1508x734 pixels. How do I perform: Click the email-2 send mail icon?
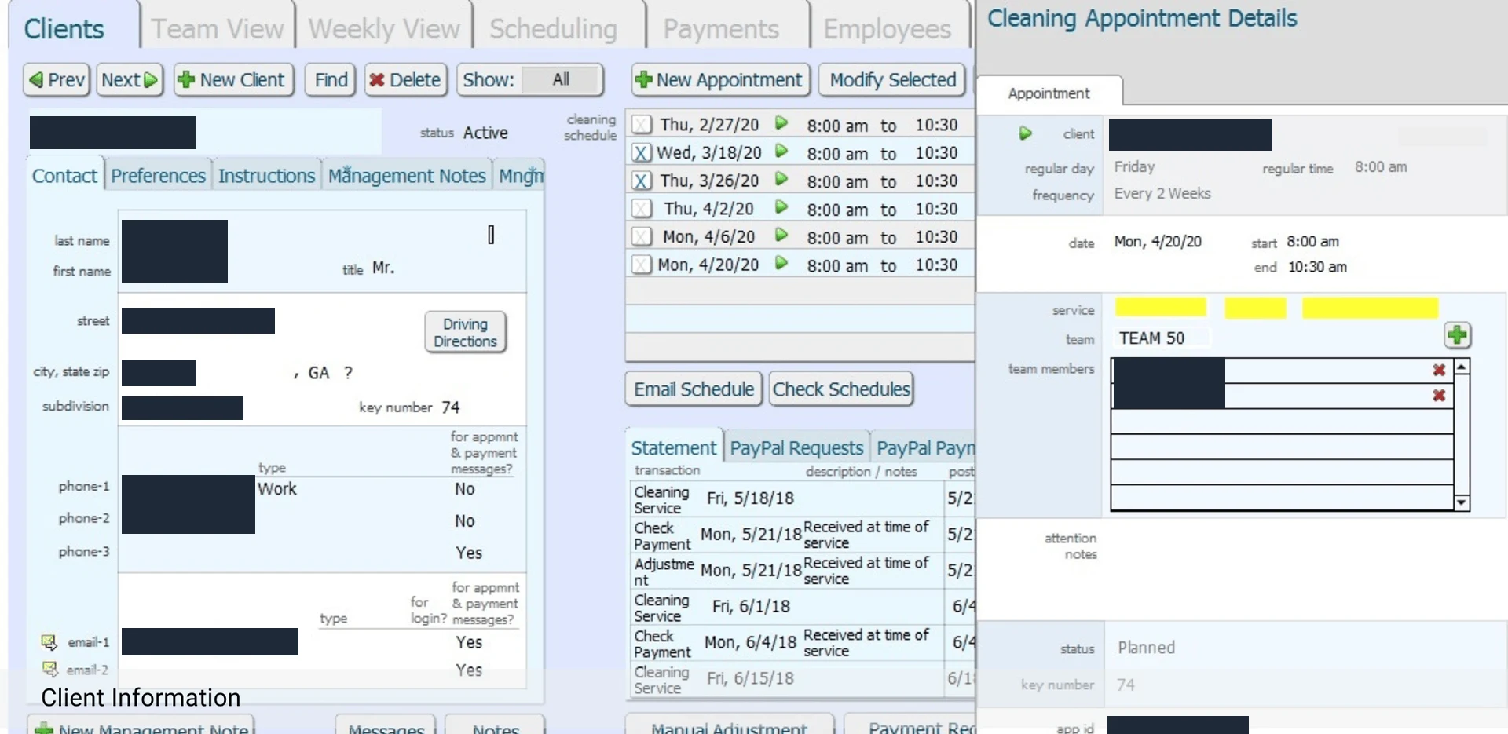pyautogui.click(x=49, y=670)
